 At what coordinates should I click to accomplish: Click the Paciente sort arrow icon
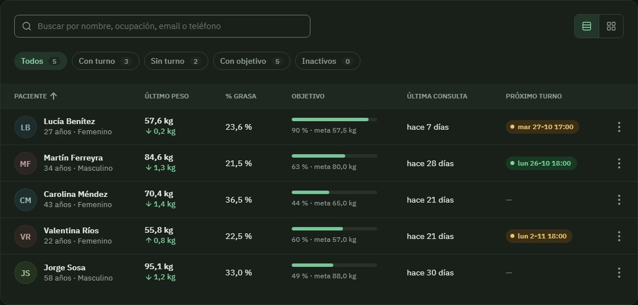[x=54, y=96]
